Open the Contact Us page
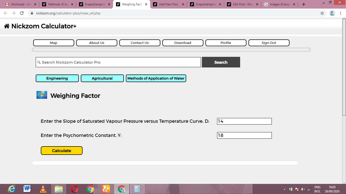This screenshot has width=346, height=194. tap(140, 43)
